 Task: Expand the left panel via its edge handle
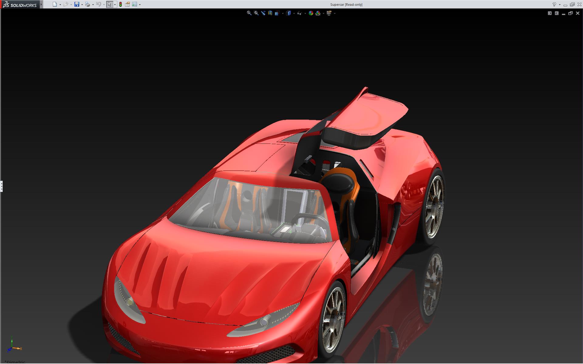click(x=2, y=186)
